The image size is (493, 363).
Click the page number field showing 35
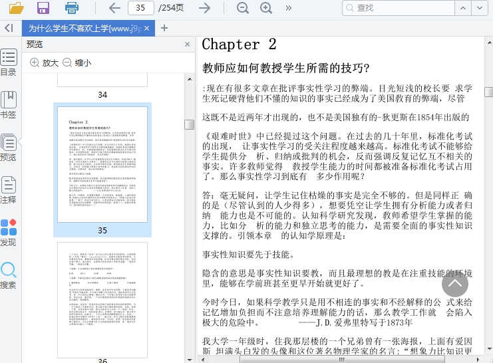pyautogui.click(x=141, y=8)
